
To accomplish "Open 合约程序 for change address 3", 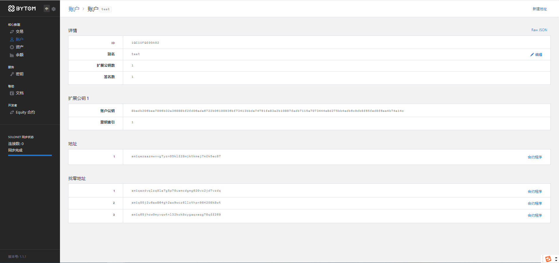I will pos(535,215).
